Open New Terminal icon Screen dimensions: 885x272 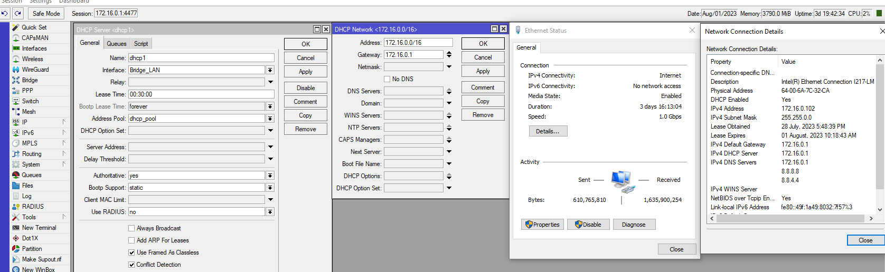[16, 228]
